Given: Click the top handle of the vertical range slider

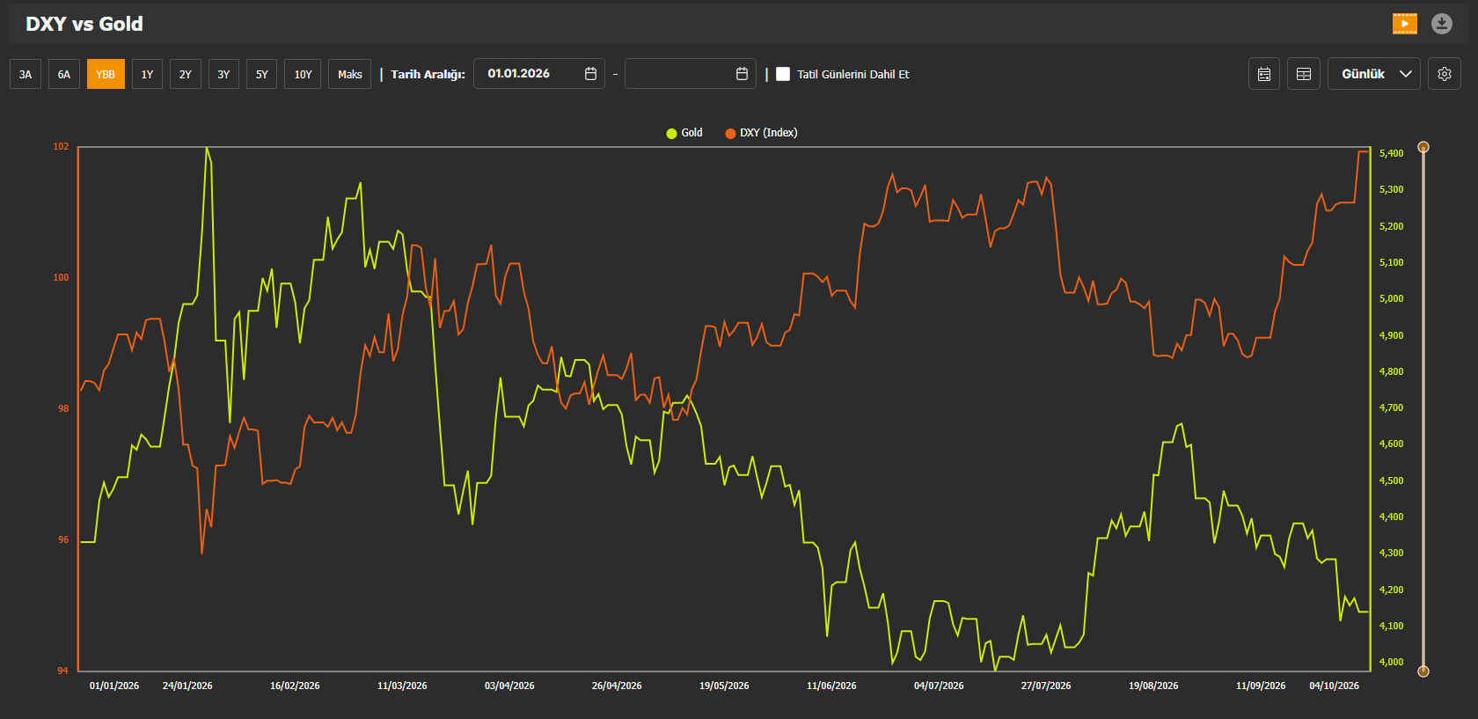Looking at the screenshot, I should (1423, 147).
